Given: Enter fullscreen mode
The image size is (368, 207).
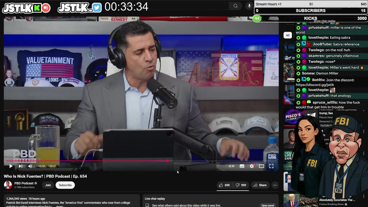Looking at the screenshot, I should click(271, 166).
